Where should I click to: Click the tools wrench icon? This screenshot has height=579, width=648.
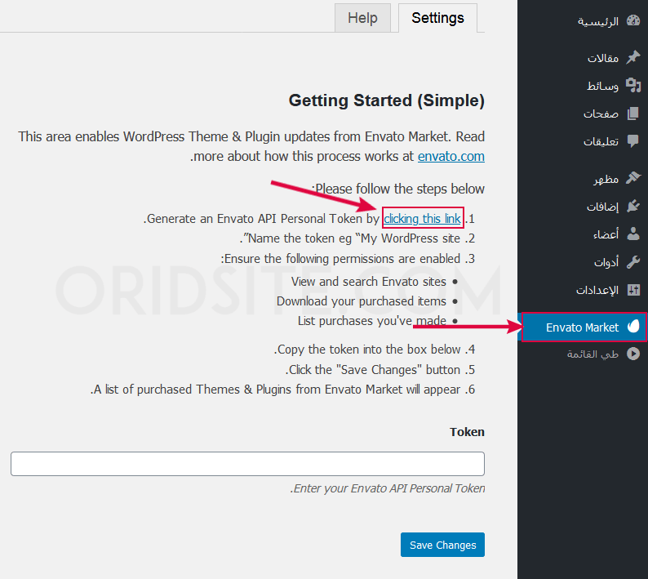pos(633,262)
